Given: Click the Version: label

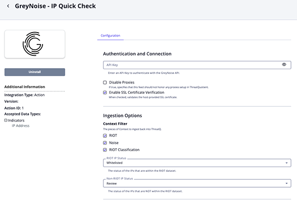Looking at the screenshot, I should click(x=11, y=101).
